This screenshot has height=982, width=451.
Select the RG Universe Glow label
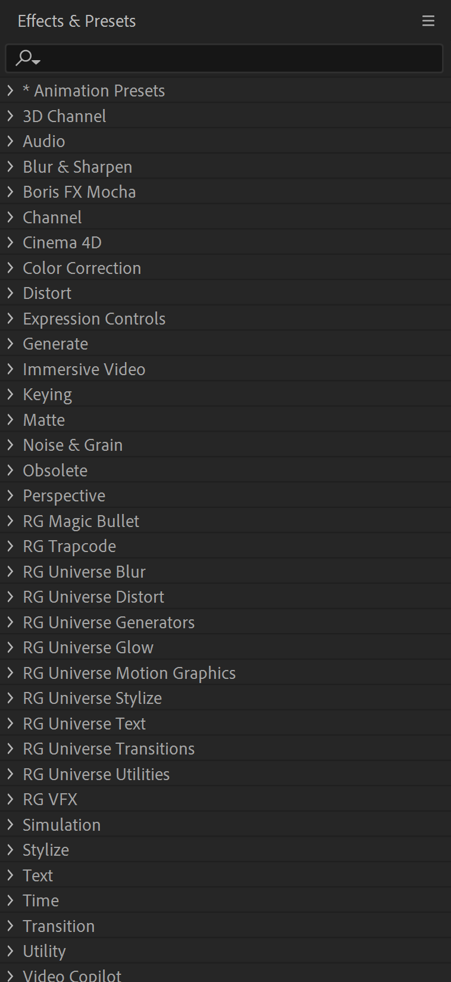pyautogui.click(x=88, y=648)
